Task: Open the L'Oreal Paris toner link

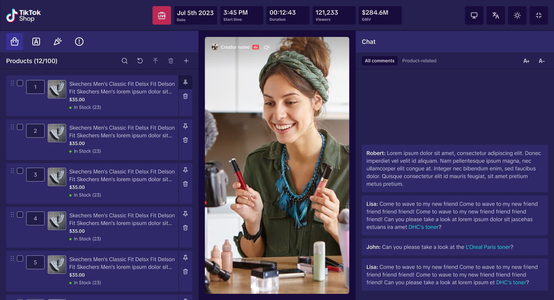Action: point(488,247)
